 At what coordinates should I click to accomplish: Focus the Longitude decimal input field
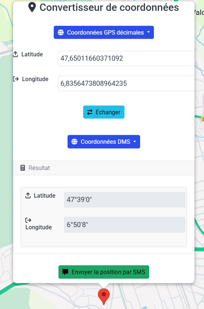(126, 84)
